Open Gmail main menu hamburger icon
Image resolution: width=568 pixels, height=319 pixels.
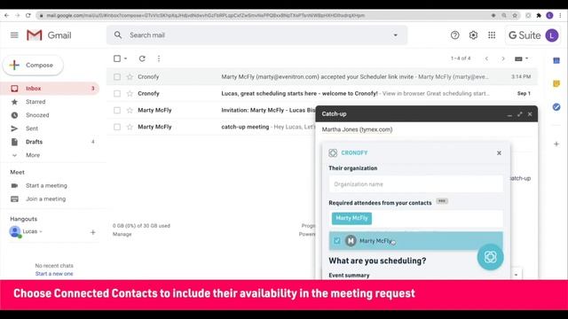point(14,35)
